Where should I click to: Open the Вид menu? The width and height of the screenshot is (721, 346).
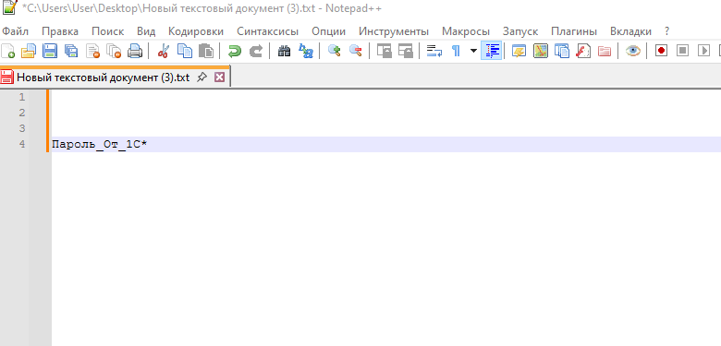(x=146, y=31)
